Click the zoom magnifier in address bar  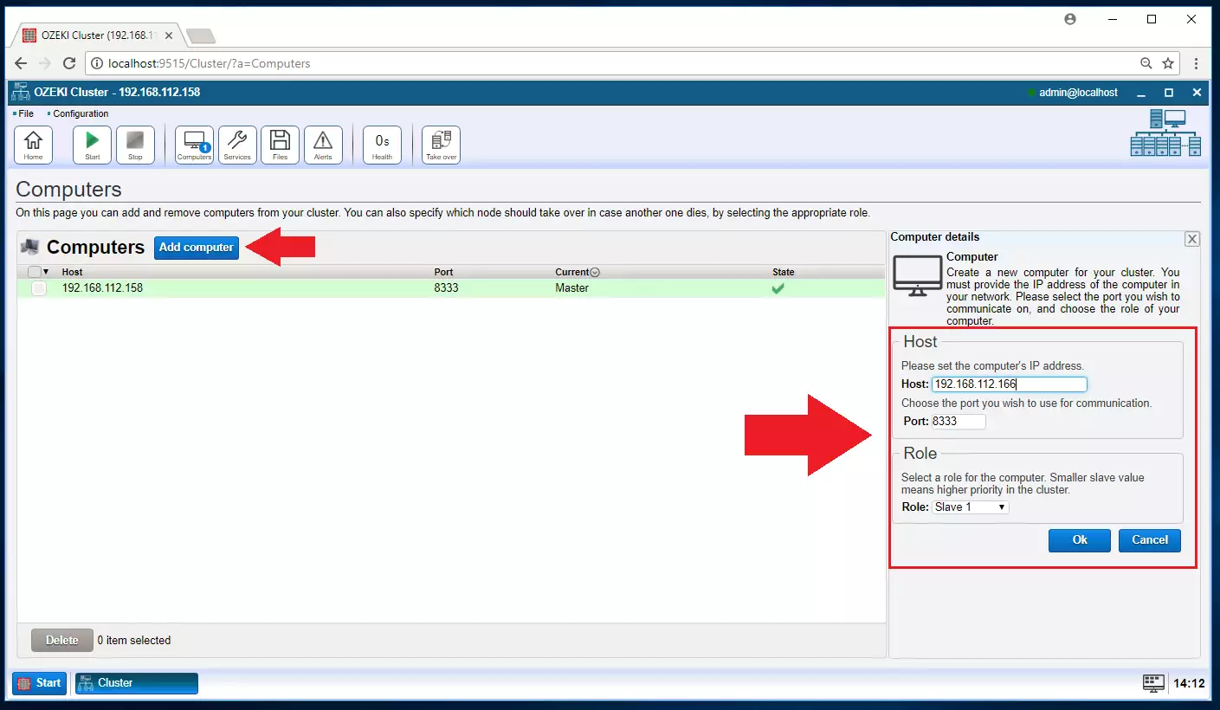coord(1146,63)
